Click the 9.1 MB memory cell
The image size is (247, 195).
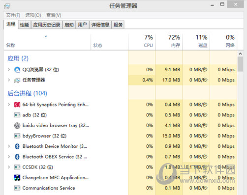point(169,70)
